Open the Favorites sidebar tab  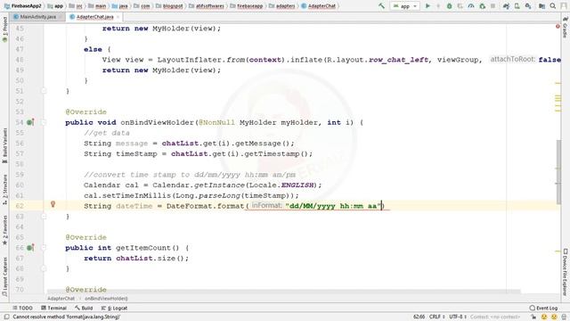pyautogui.click(x=4, y=229)
